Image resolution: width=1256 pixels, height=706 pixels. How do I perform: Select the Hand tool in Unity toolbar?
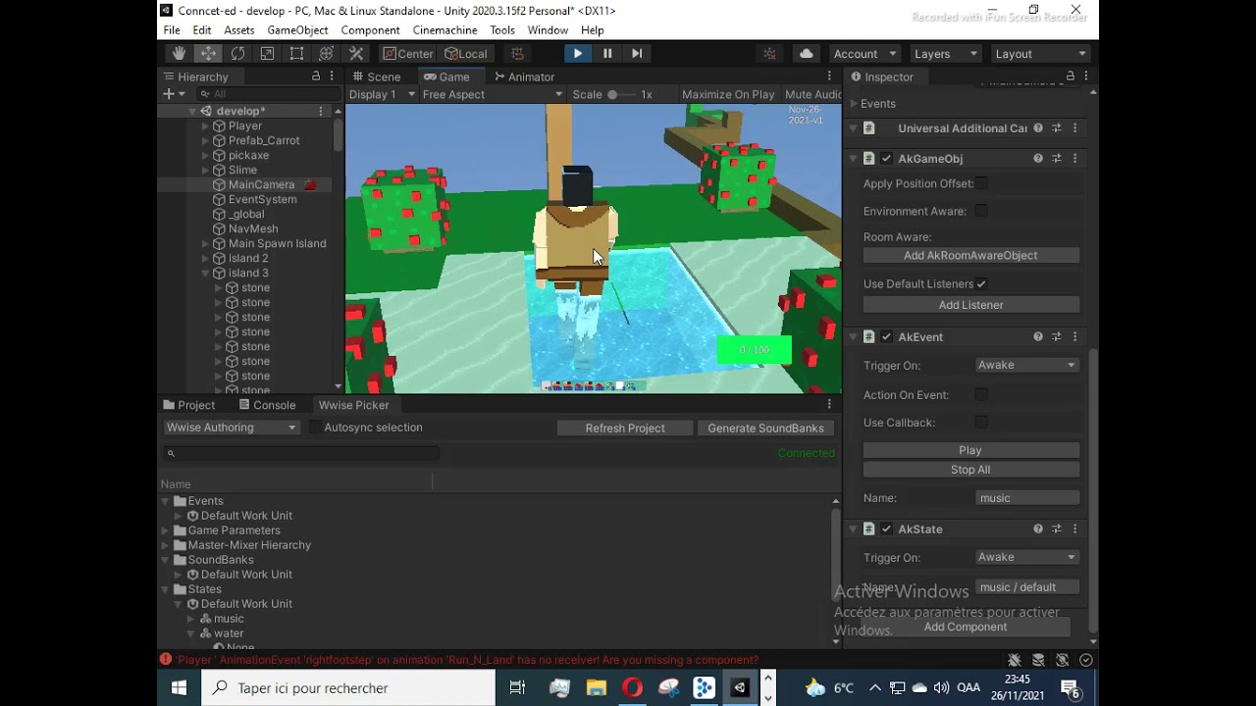[x=179, y=54]
